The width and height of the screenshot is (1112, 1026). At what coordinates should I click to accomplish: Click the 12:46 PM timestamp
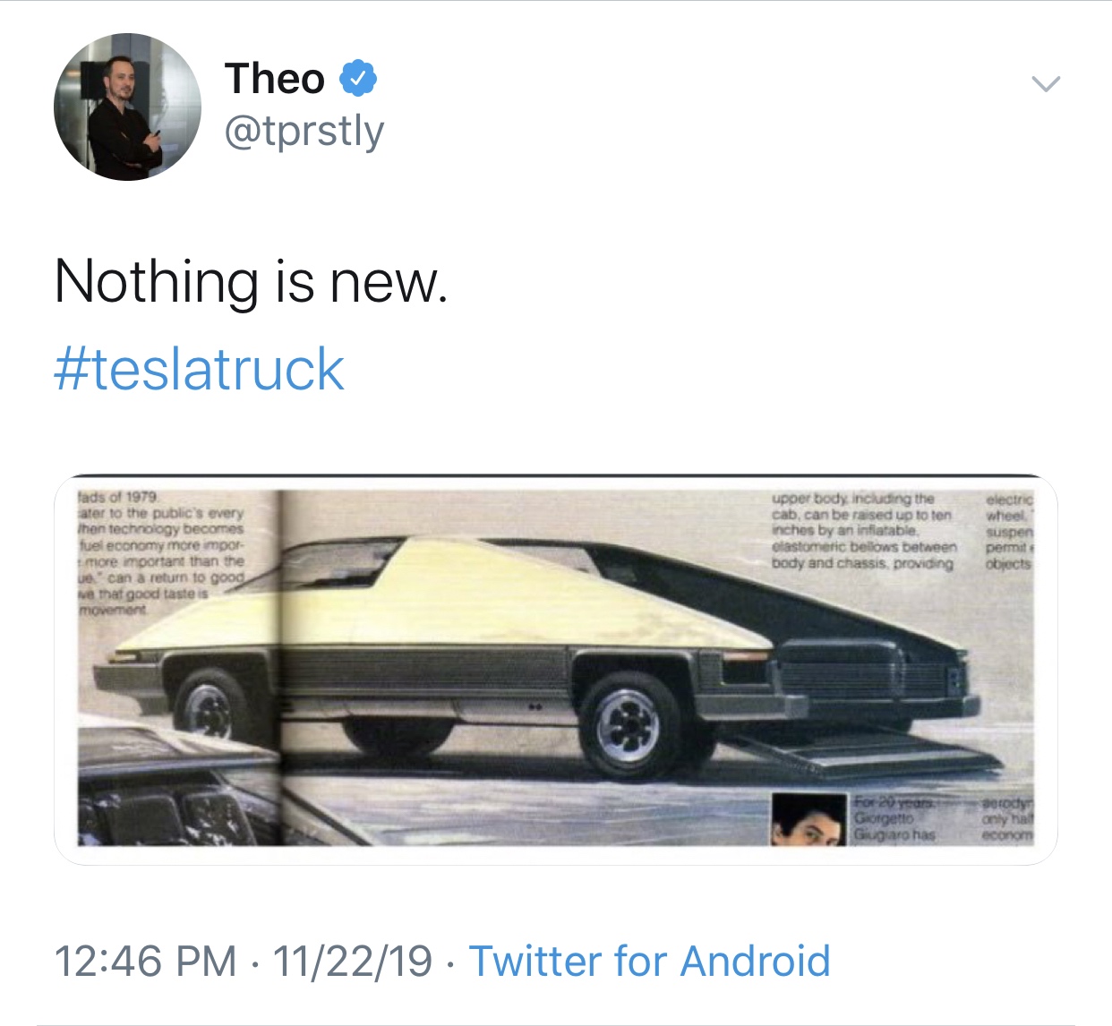point(145,962)
